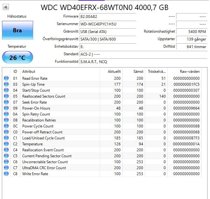
Task: Click the status icon for Spin-Up Time
Action: pos(6,84)
